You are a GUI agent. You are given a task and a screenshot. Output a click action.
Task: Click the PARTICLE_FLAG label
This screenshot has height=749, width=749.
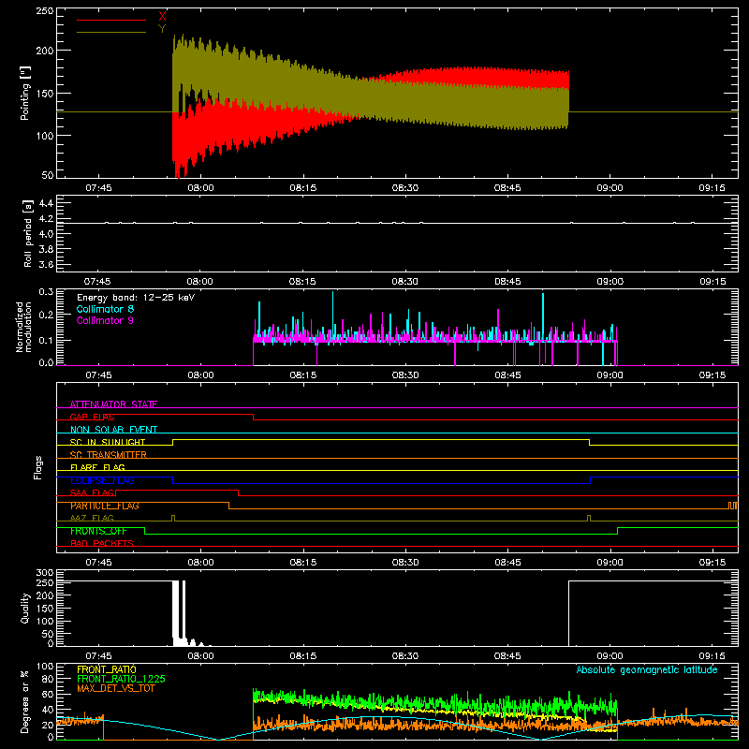105,506
